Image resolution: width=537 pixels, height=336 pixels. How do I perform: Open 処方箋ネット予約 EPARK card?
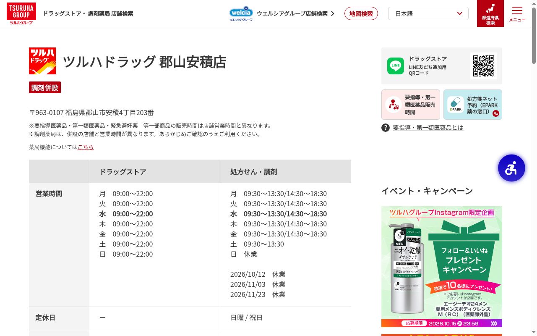pos(473,105)
